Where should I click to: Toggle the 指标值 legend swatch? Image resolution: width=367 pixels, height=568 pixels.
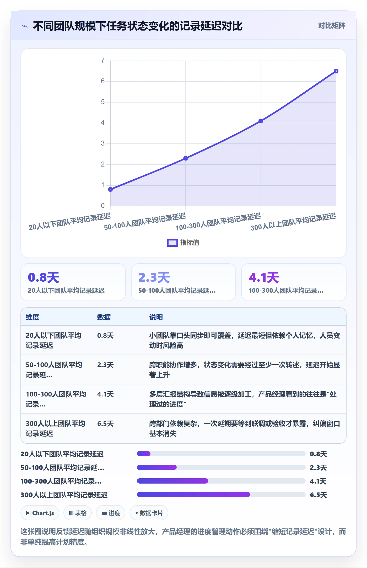click(x=172, y=243)
